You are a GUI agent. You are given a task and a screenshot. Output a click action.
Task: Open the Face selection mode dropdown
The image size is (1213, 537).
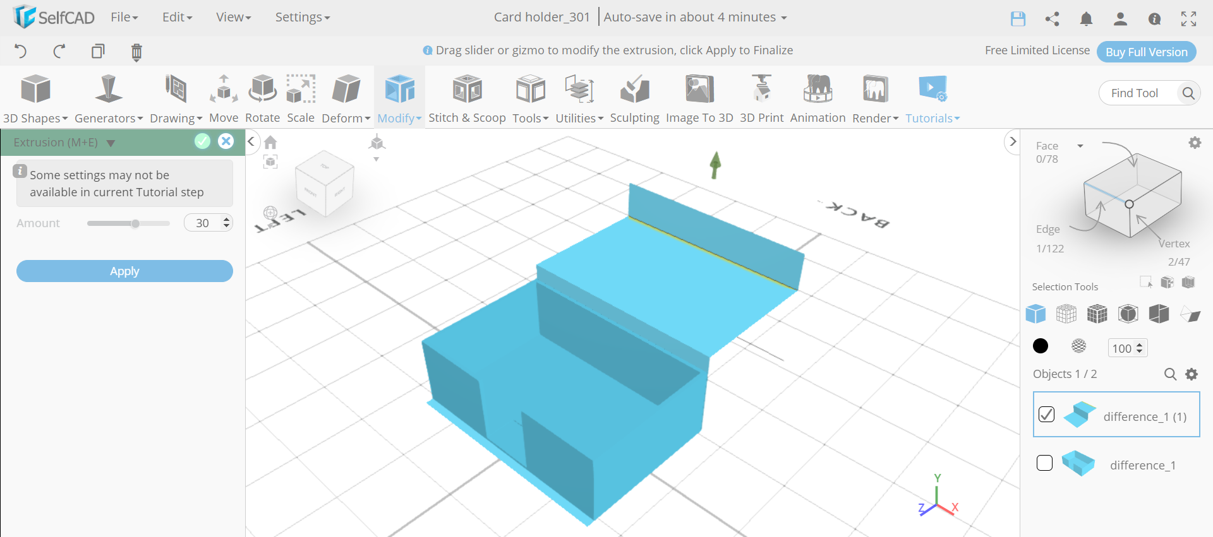pyautogui.click(x=1080, y=146)
